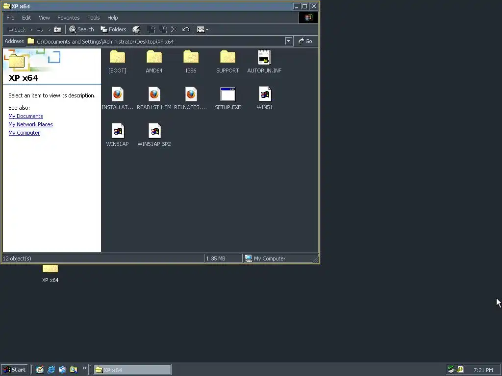Click the Move To toolbar icon
The width and height of the screenshot is (502, 376).
(151, 30)
